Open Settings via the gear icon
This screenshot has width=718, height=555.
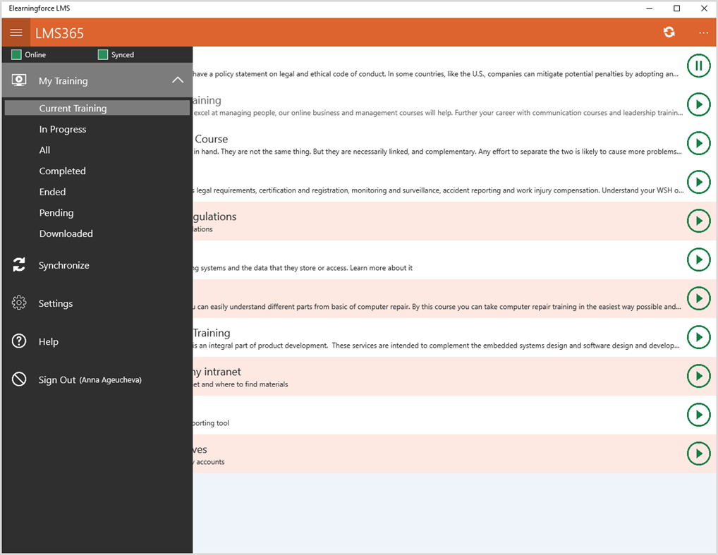19,303
